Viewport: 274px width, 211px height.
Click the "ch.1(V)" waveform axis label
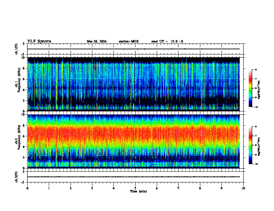(x=17, y=49)
